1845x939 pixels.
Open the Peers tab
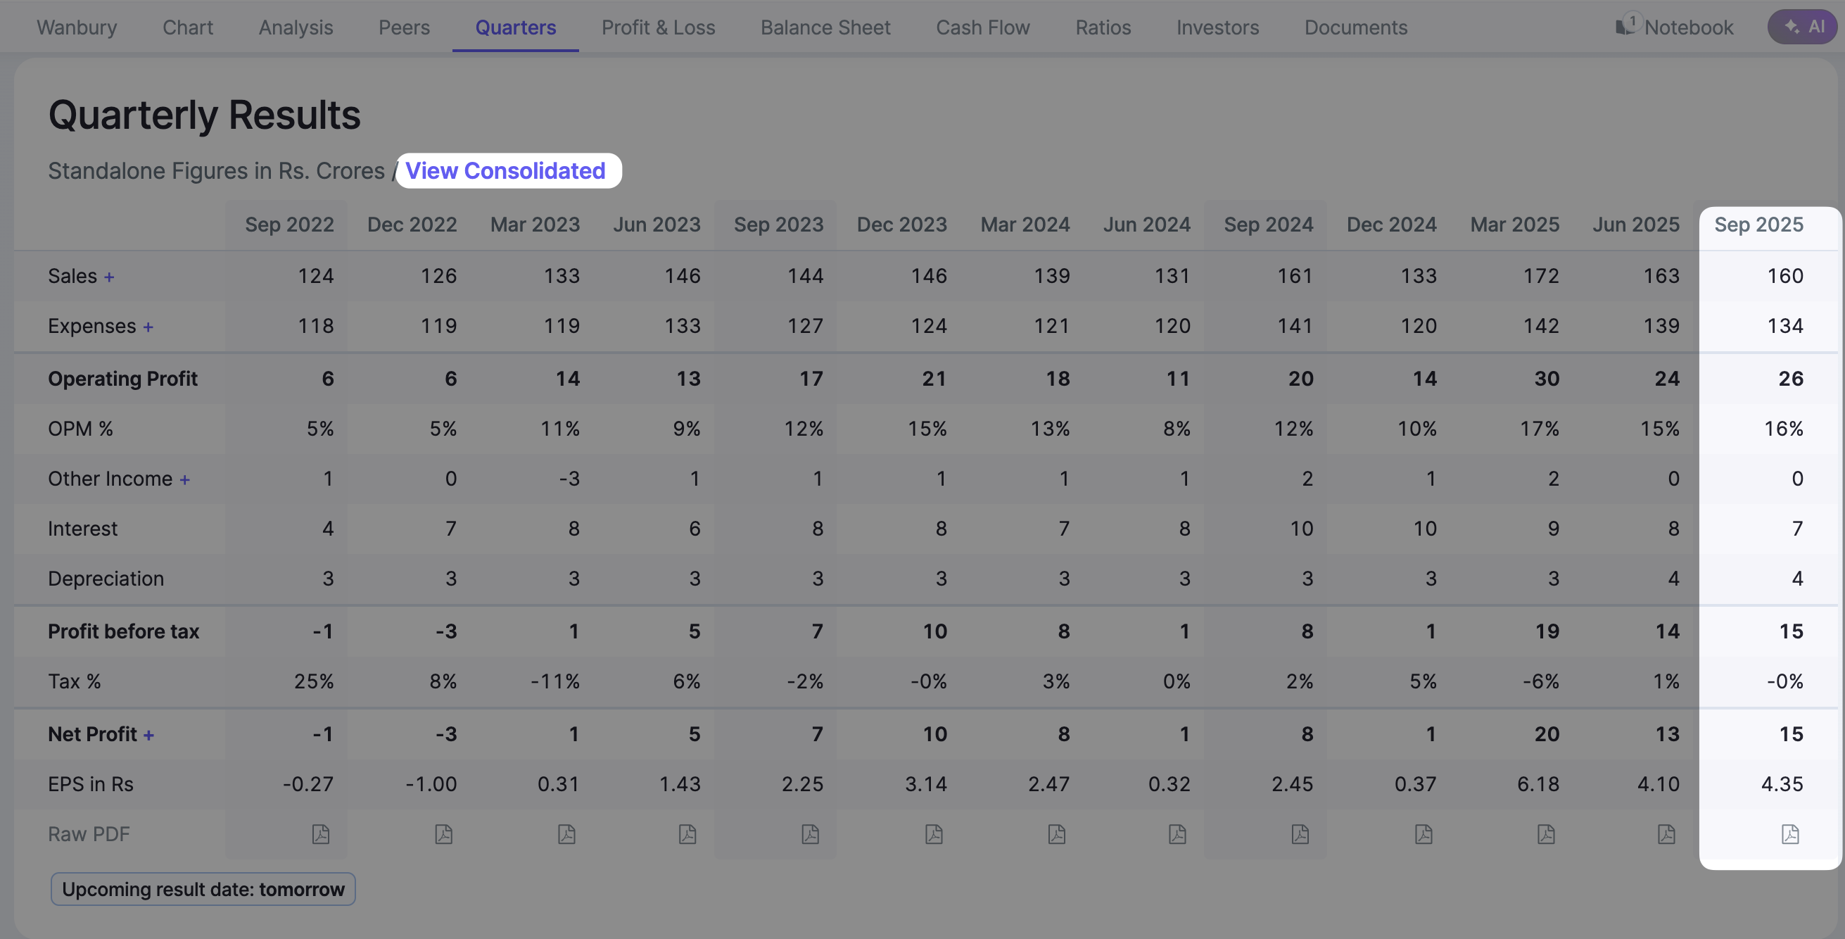pos(404,27)
